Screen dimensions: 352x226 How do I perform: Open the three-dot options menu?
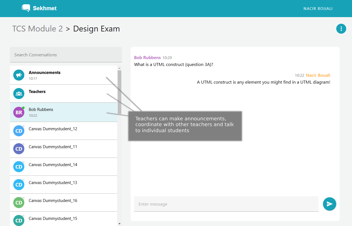coord(341,29)
